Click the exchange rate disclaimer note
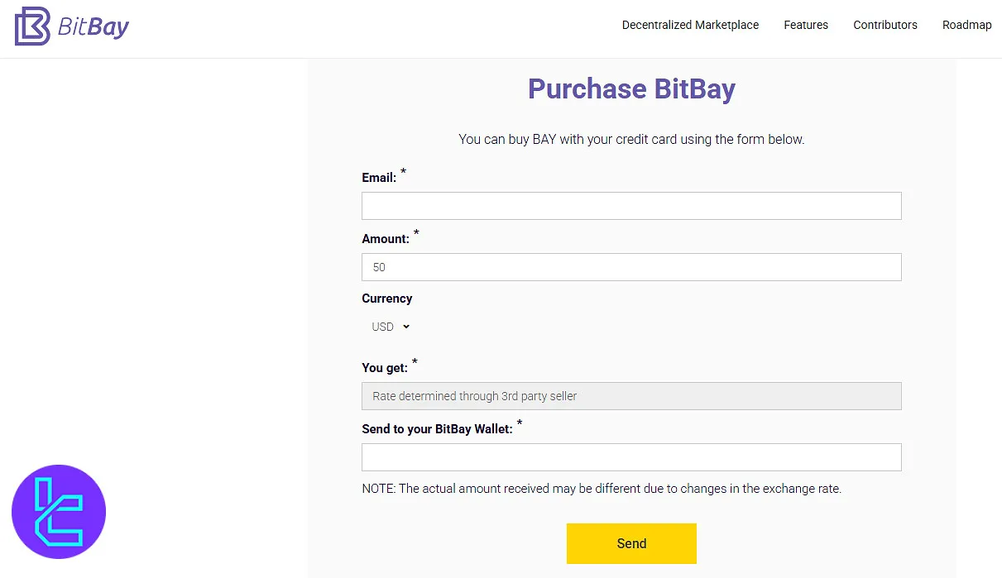 pyautogui.click(x=601, y=488)
